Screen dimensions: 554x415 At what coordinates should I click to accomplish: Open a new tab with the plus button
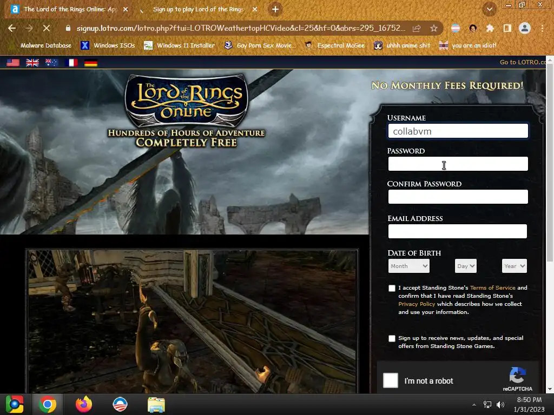tap(275, 9)
